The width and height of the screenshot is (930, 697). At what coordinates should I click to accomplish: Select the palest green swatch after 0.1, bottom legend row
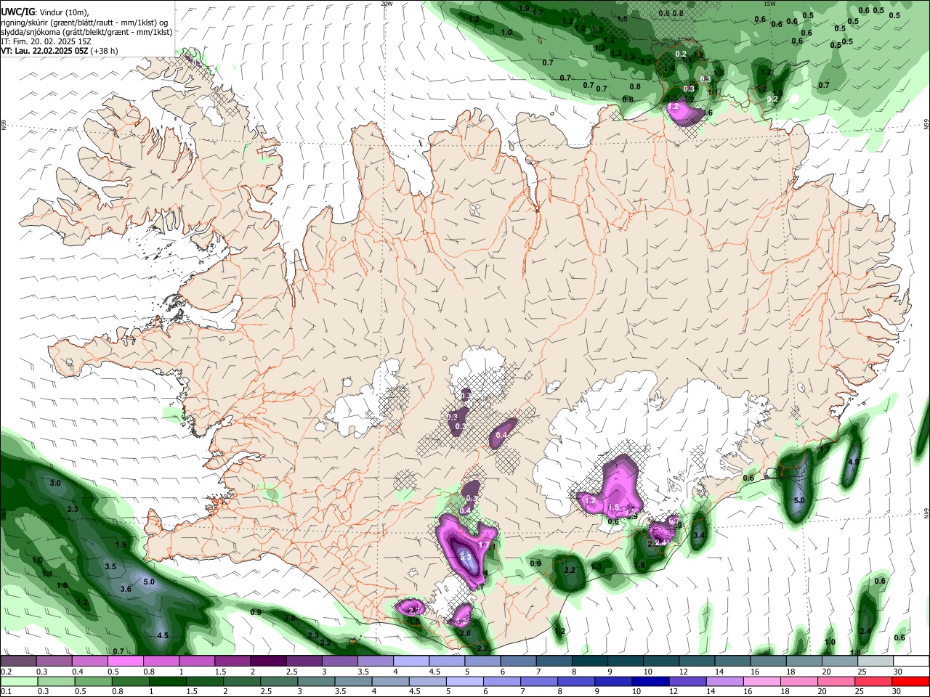pyautogui.click(x=18, y=682)
